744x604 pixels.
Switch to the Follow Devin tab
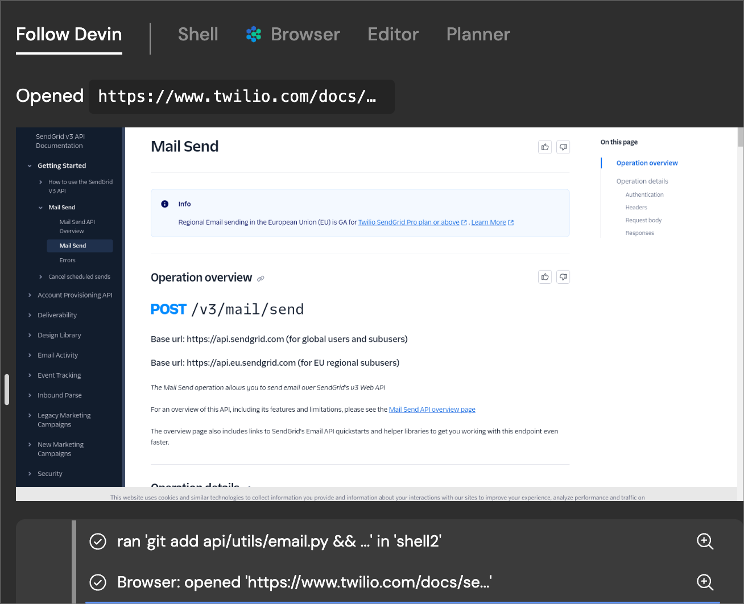[x=69, y=34]
